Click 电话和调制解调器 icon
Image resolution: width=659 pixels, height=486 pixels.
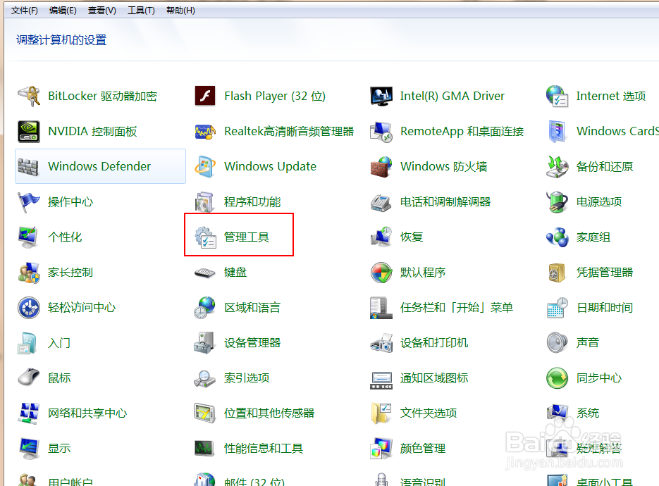[x=381, y=202]
